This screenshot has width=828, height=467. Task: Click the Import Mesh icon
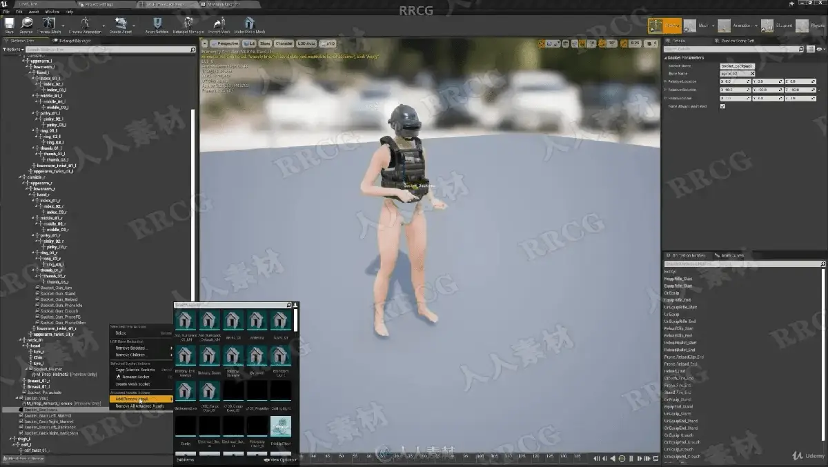[x=219, y=25]
